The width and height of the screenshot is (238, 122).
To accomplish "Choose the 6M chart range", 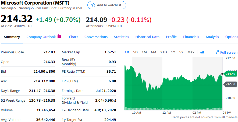I will [154, 52].
